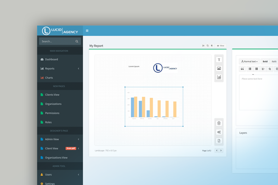Select the Text tool icon
Screen dimensions: 278x185
(219, 60)
